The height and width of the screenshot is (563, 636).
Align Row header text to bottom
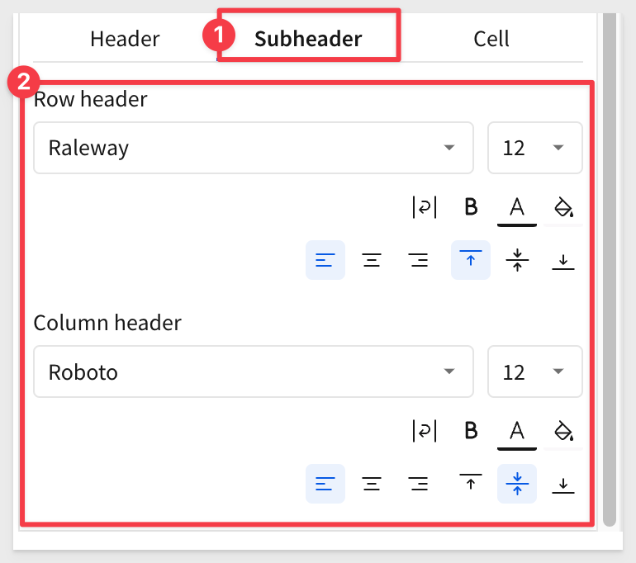click(x=563, y=260)
